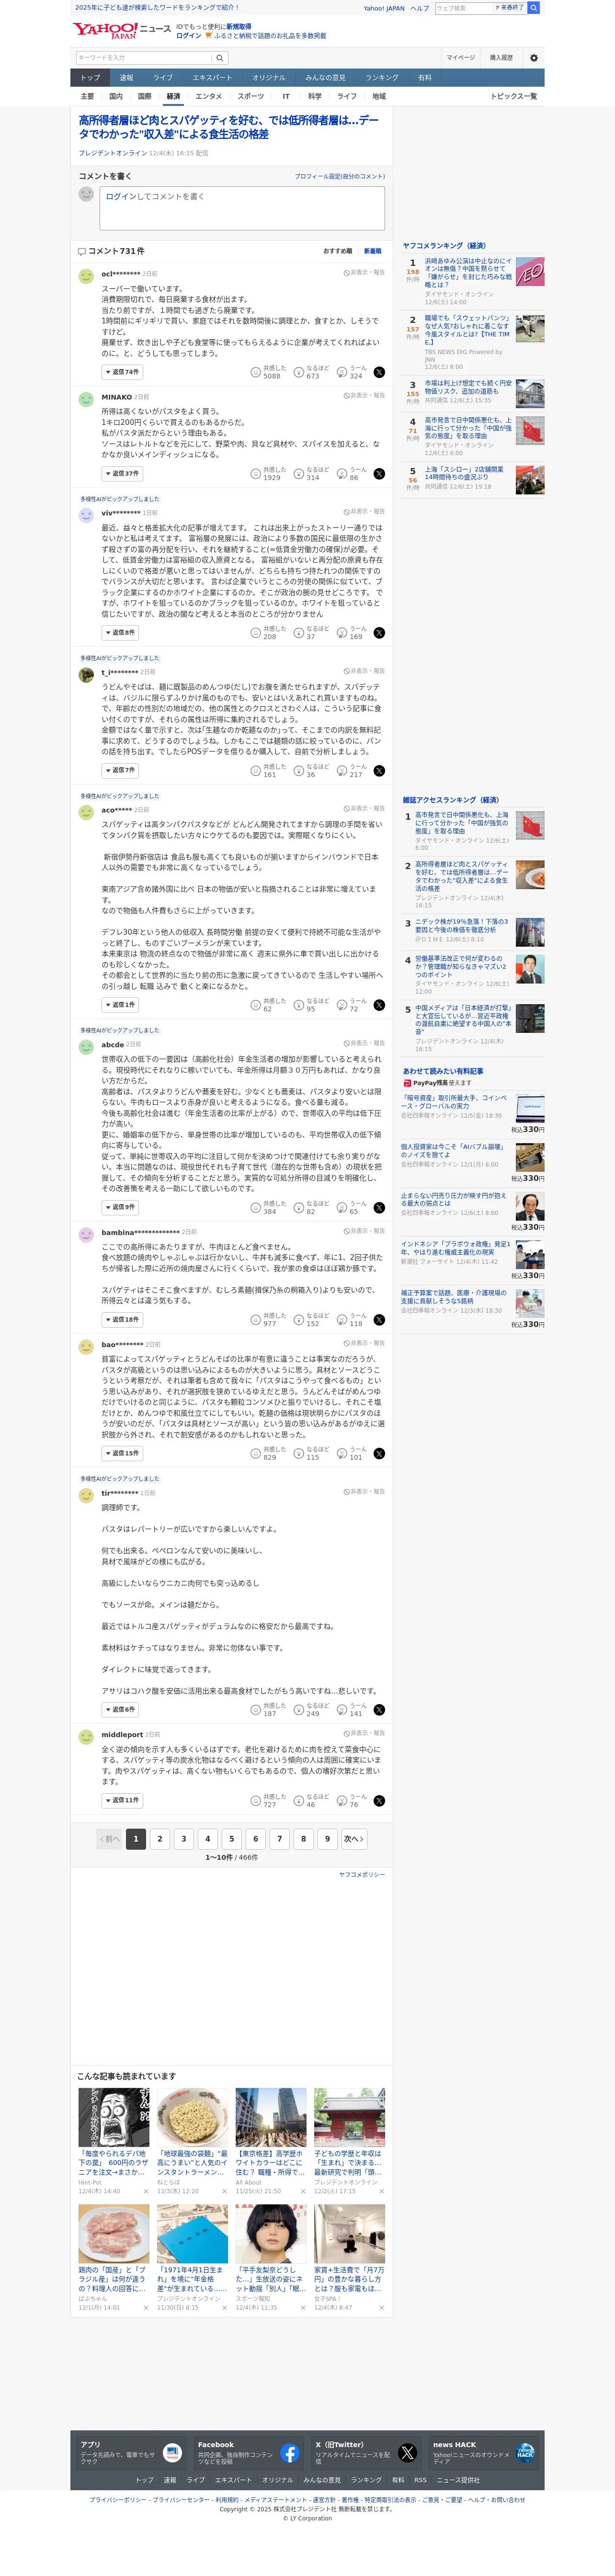Click the news HACK footer icon
Viewport: 615px width, 2576px height.
525,2453
